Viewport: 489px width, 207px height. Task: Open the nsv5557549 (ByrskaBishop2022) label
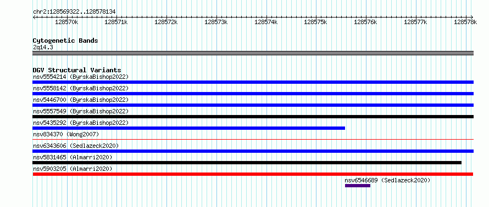pos(81,111)
